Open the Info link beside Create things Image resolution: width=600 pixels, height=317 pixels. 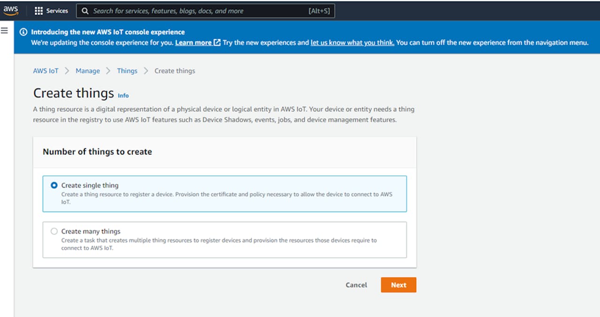tap(123, 96)
